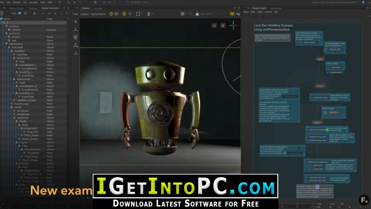Switch to the Attributes tab
The height and width of the screenshot is (209, 371).
click(x=276, y=8)
